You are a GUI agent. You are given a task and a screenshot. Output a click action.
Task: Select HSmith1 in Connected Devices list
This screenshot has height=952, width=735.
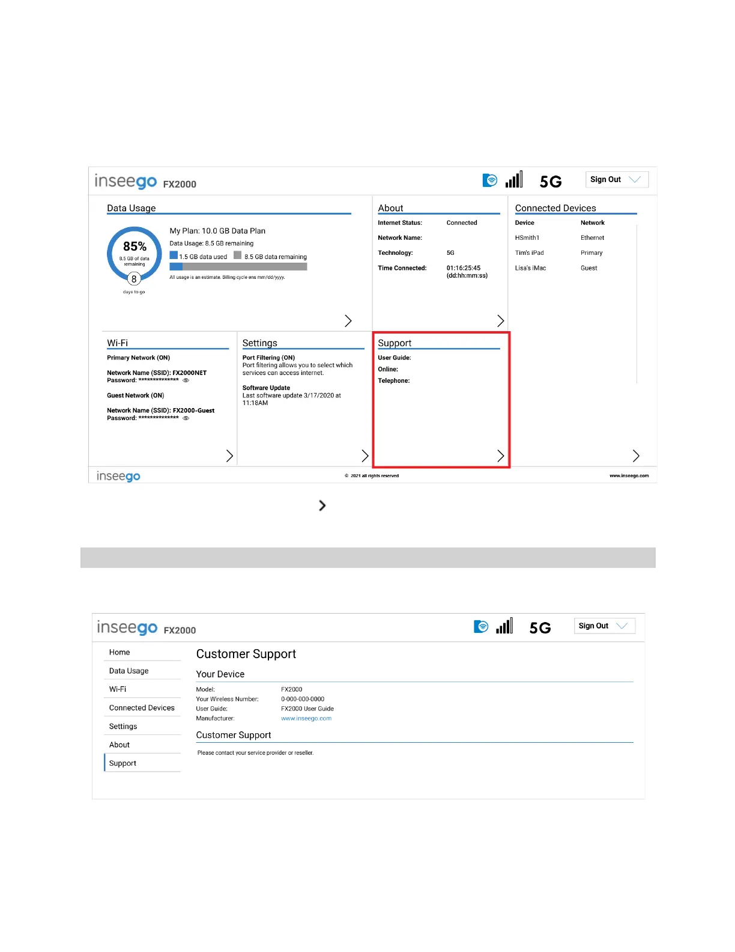click(x=527, y=238)
